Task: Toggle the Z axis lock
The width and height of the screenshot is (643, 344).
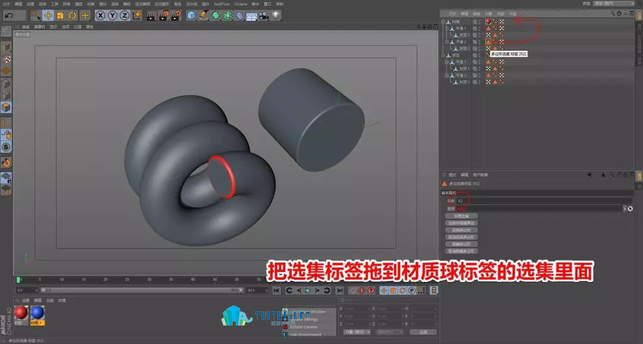Action: coord(124,15)
